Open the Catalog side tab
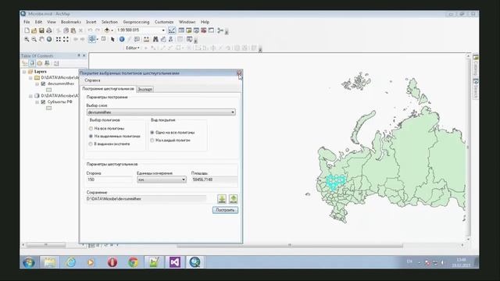 point(476,65)
